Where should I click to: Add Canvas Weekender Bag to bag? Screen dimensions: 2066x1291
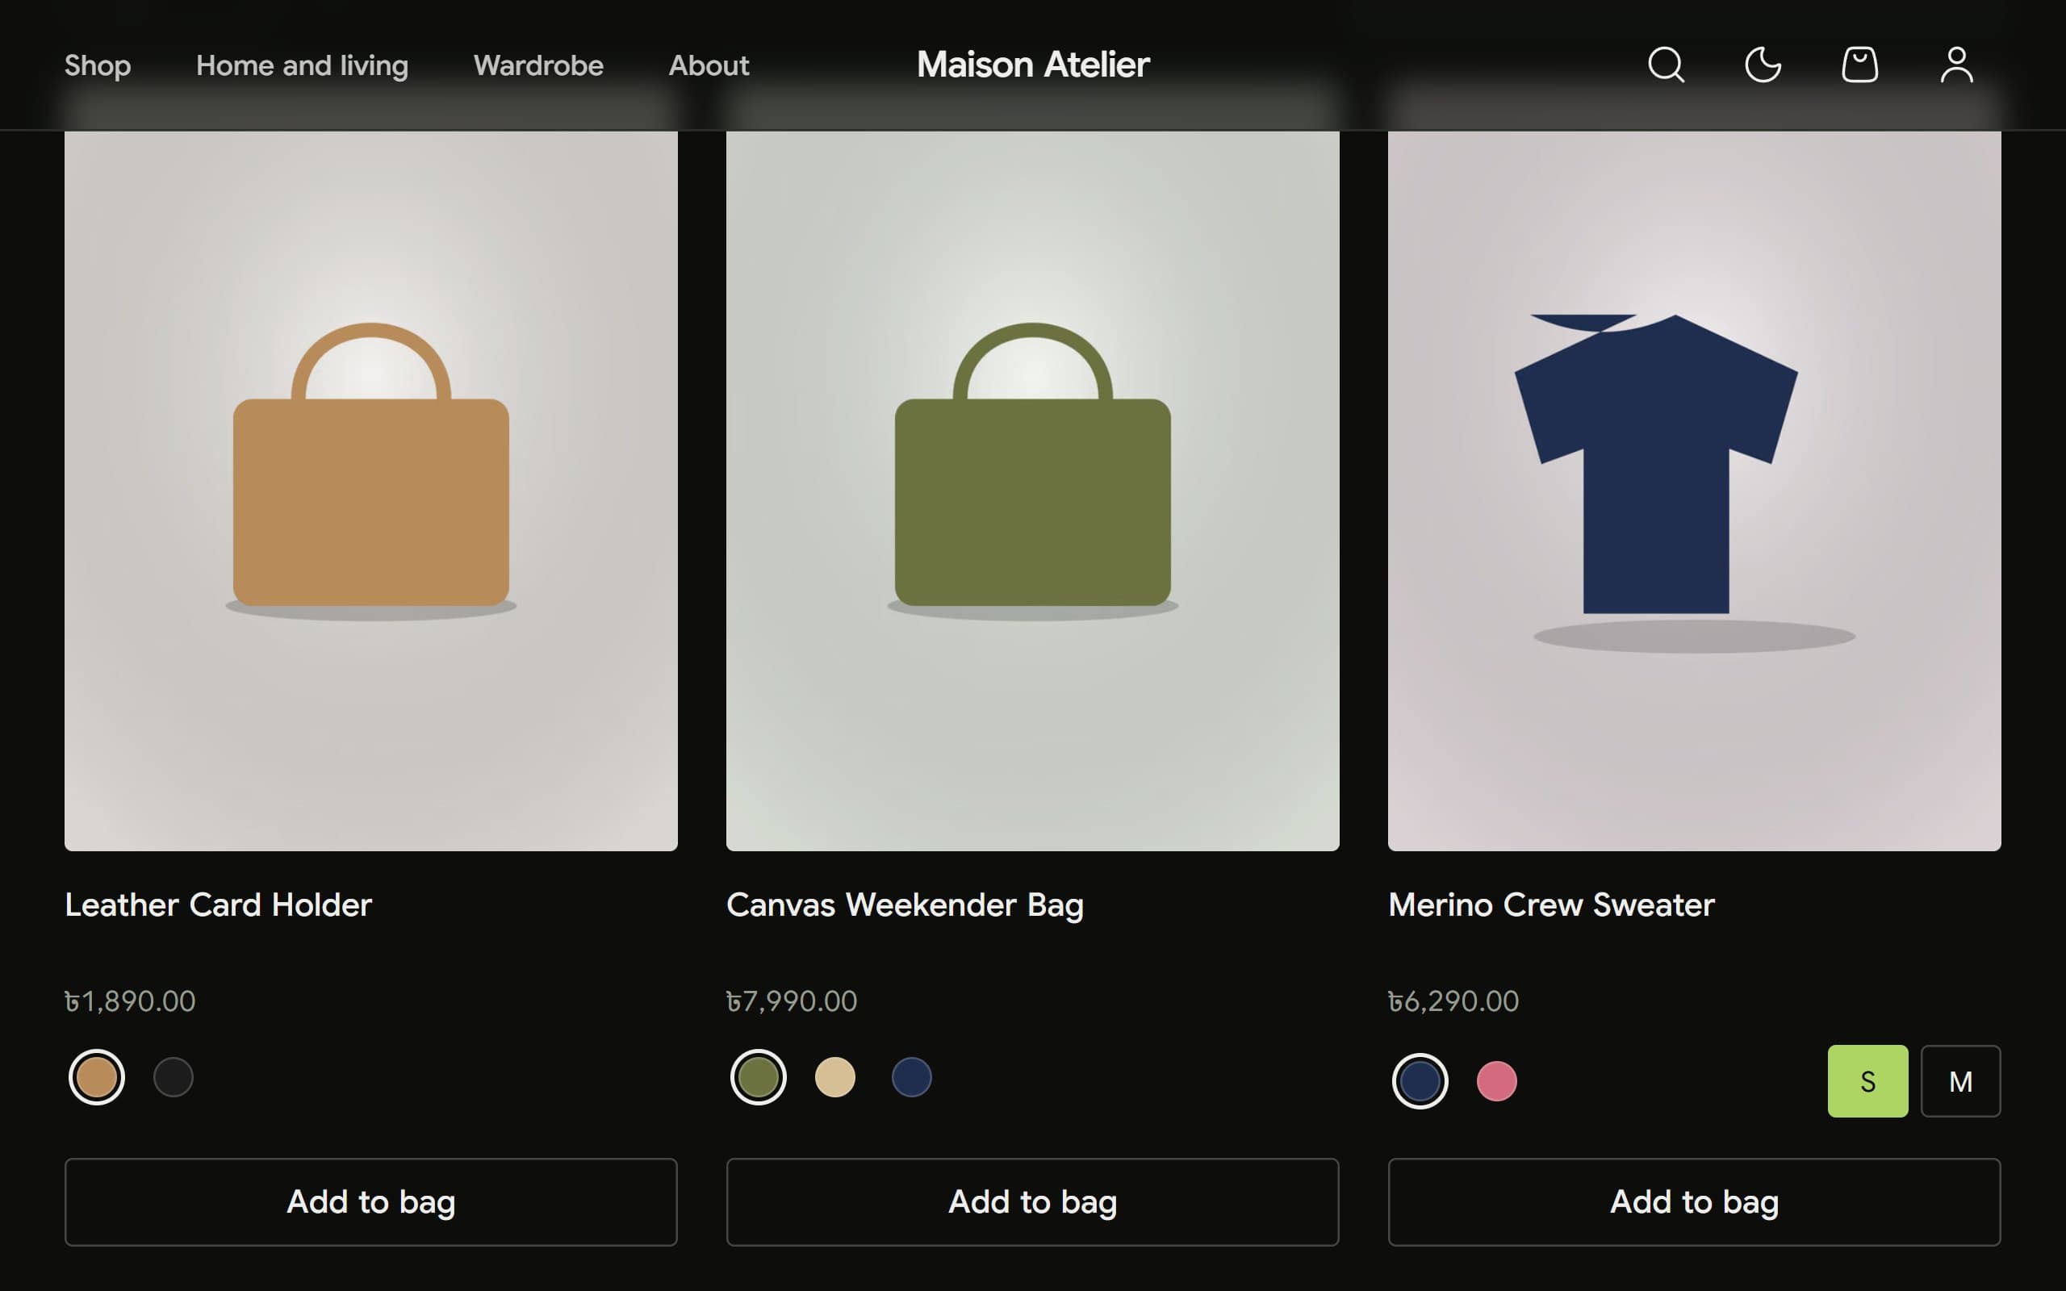tap(1033, 1202)
